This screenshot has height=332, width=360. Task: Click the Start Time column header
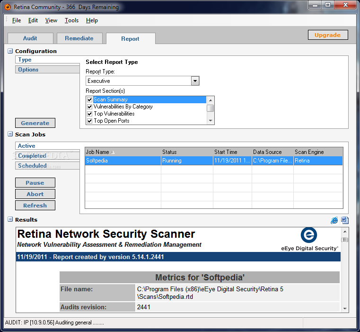pyautogui.click(x=232, y=152)
